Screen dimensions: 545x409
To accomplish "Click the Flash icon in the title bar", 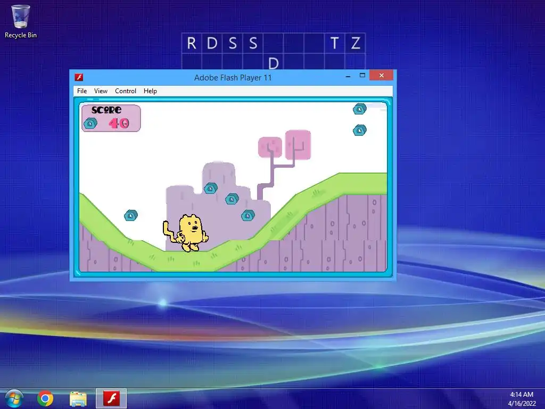I will 79,77.
